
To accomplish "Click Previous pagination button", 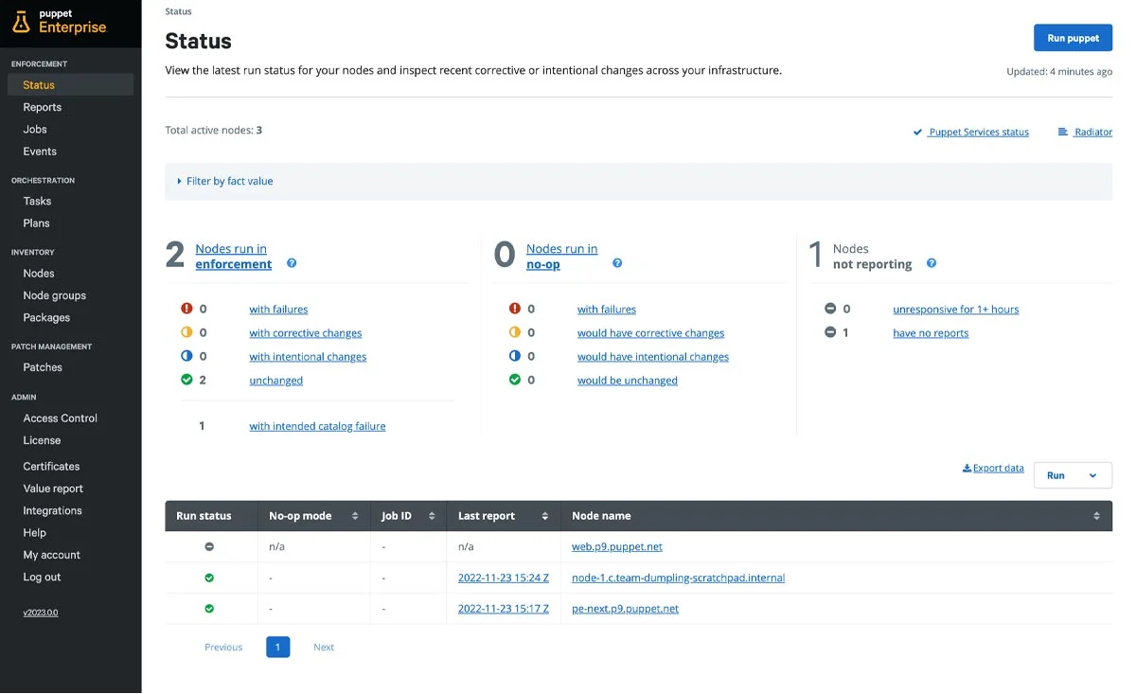I will point(223,647).
